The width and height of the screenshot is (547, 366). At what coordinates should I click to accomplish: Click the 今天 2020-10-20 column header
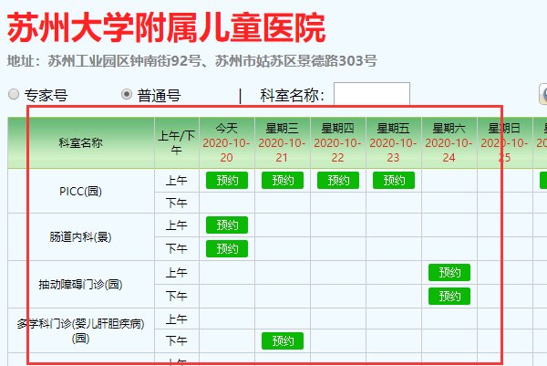pos(227,142)
